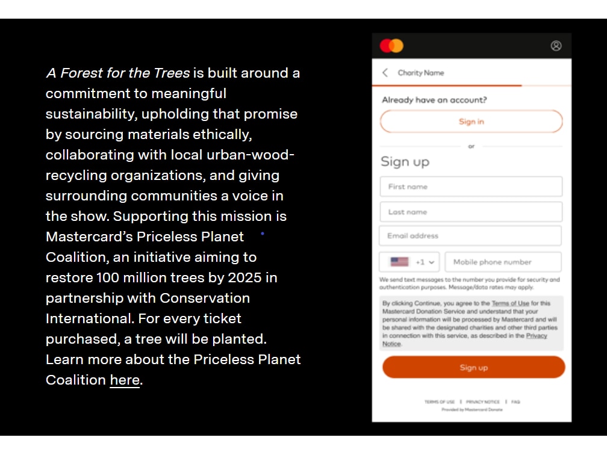Click the footer PRIVACY NOTICE link
This screenshot has width=607, height=455.
click(483, 401)
